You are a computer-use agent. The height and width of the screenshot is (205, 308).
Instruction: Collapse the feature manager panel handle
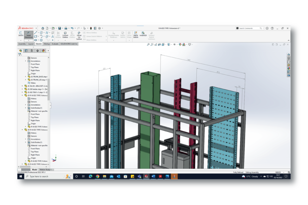pyautogui.click(x=51, y=105)
